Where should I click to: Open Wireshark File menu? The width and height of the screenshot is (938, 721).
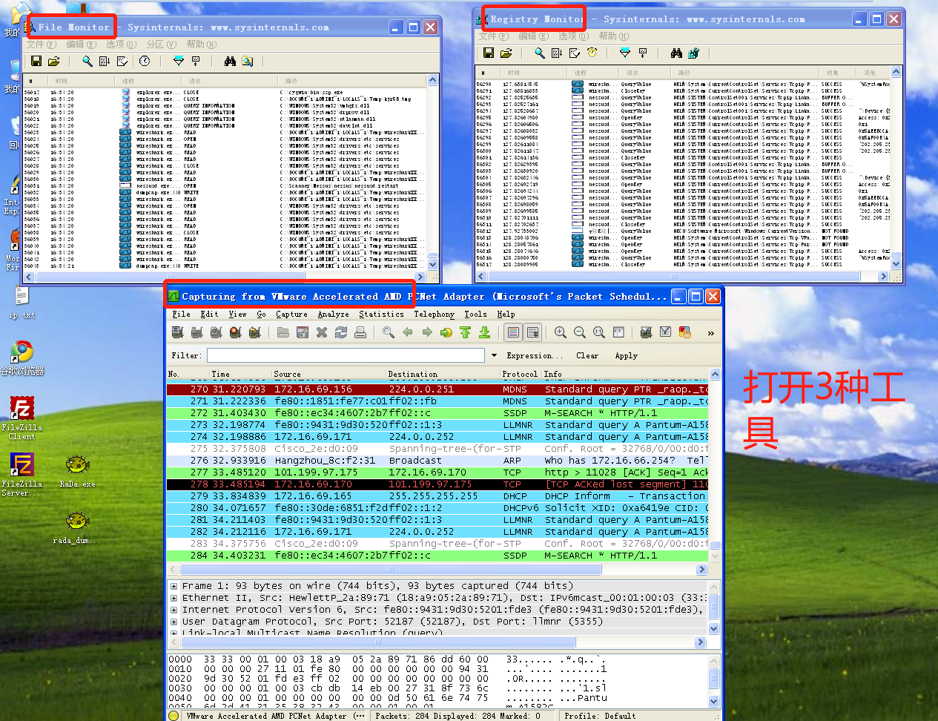181,315
